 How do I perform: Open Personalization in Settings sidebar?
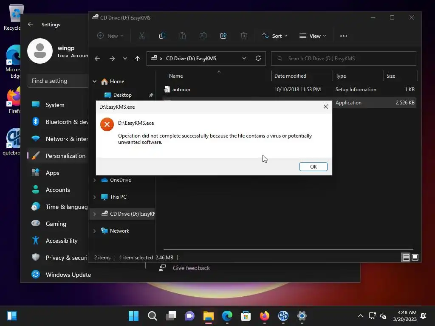[x=58, y=156]
